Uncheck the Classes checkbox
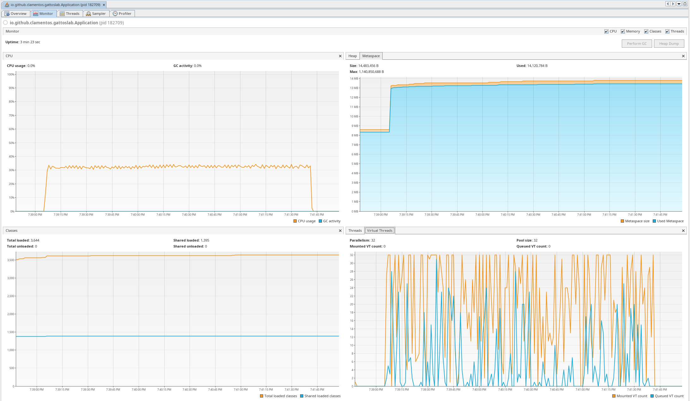The width and height of the screenshot is (690, 401). pos(646,31)
